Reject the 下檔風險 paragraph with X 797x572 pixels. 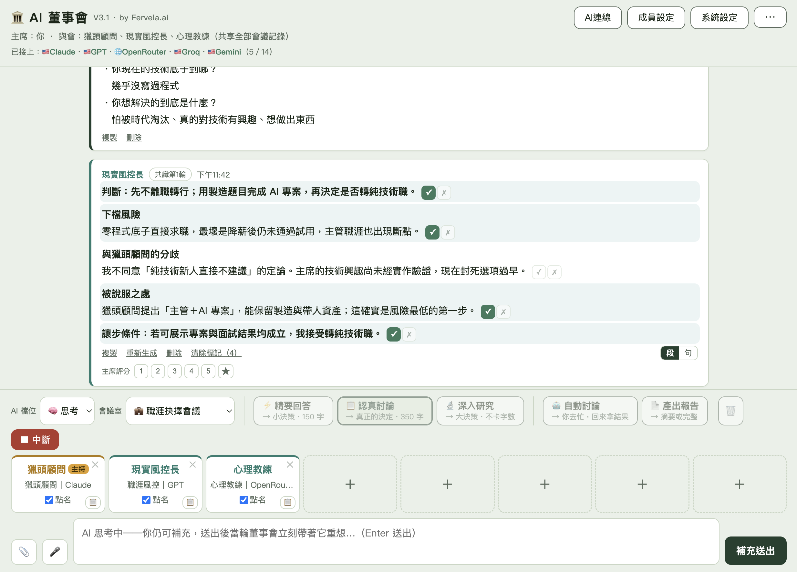[448, 232]
